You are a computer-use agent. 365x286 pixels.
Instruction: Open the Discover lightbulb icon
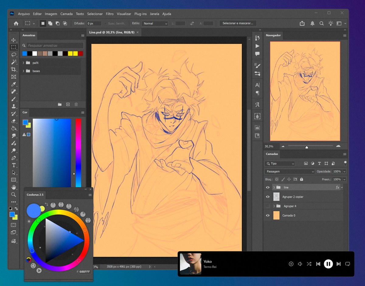(331, 23)
